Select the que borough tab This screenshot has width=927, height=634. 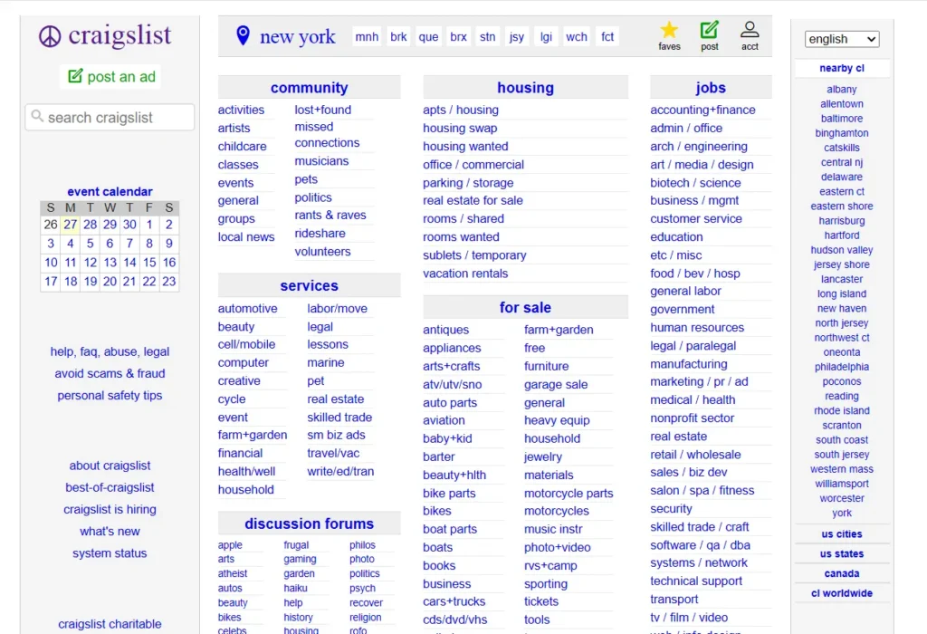pos(428,36)
